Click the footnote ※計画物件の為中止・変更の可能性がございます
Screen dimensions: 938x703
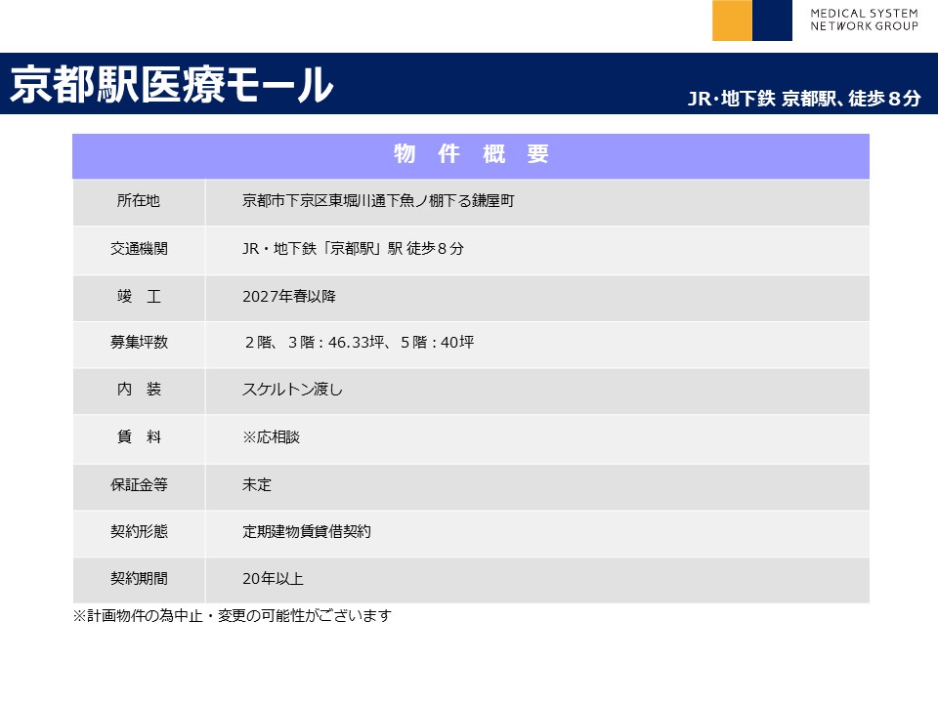pyautogui.click(x=232, y=616)
